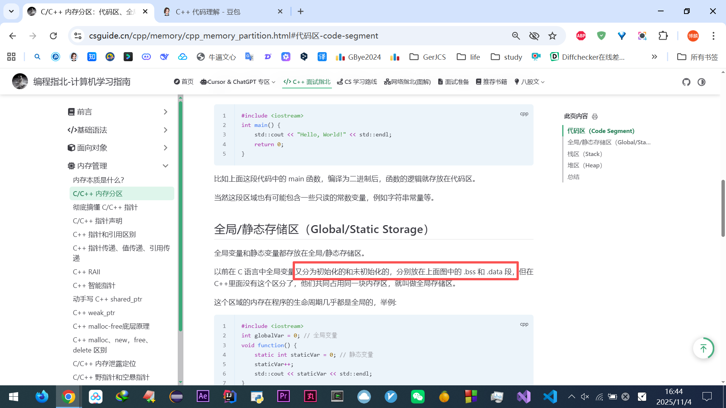Go to the C++ 智能指针 article

[94, 286]
